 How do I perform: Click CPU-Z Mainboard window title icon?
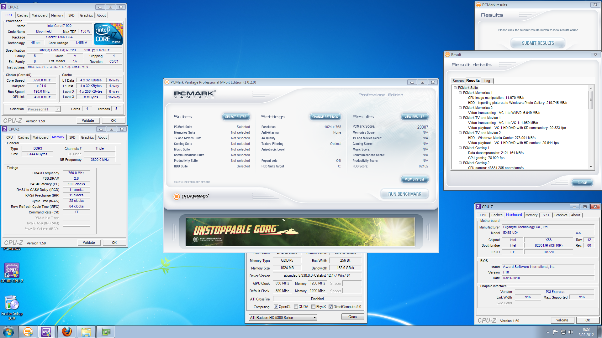point(478,207)
